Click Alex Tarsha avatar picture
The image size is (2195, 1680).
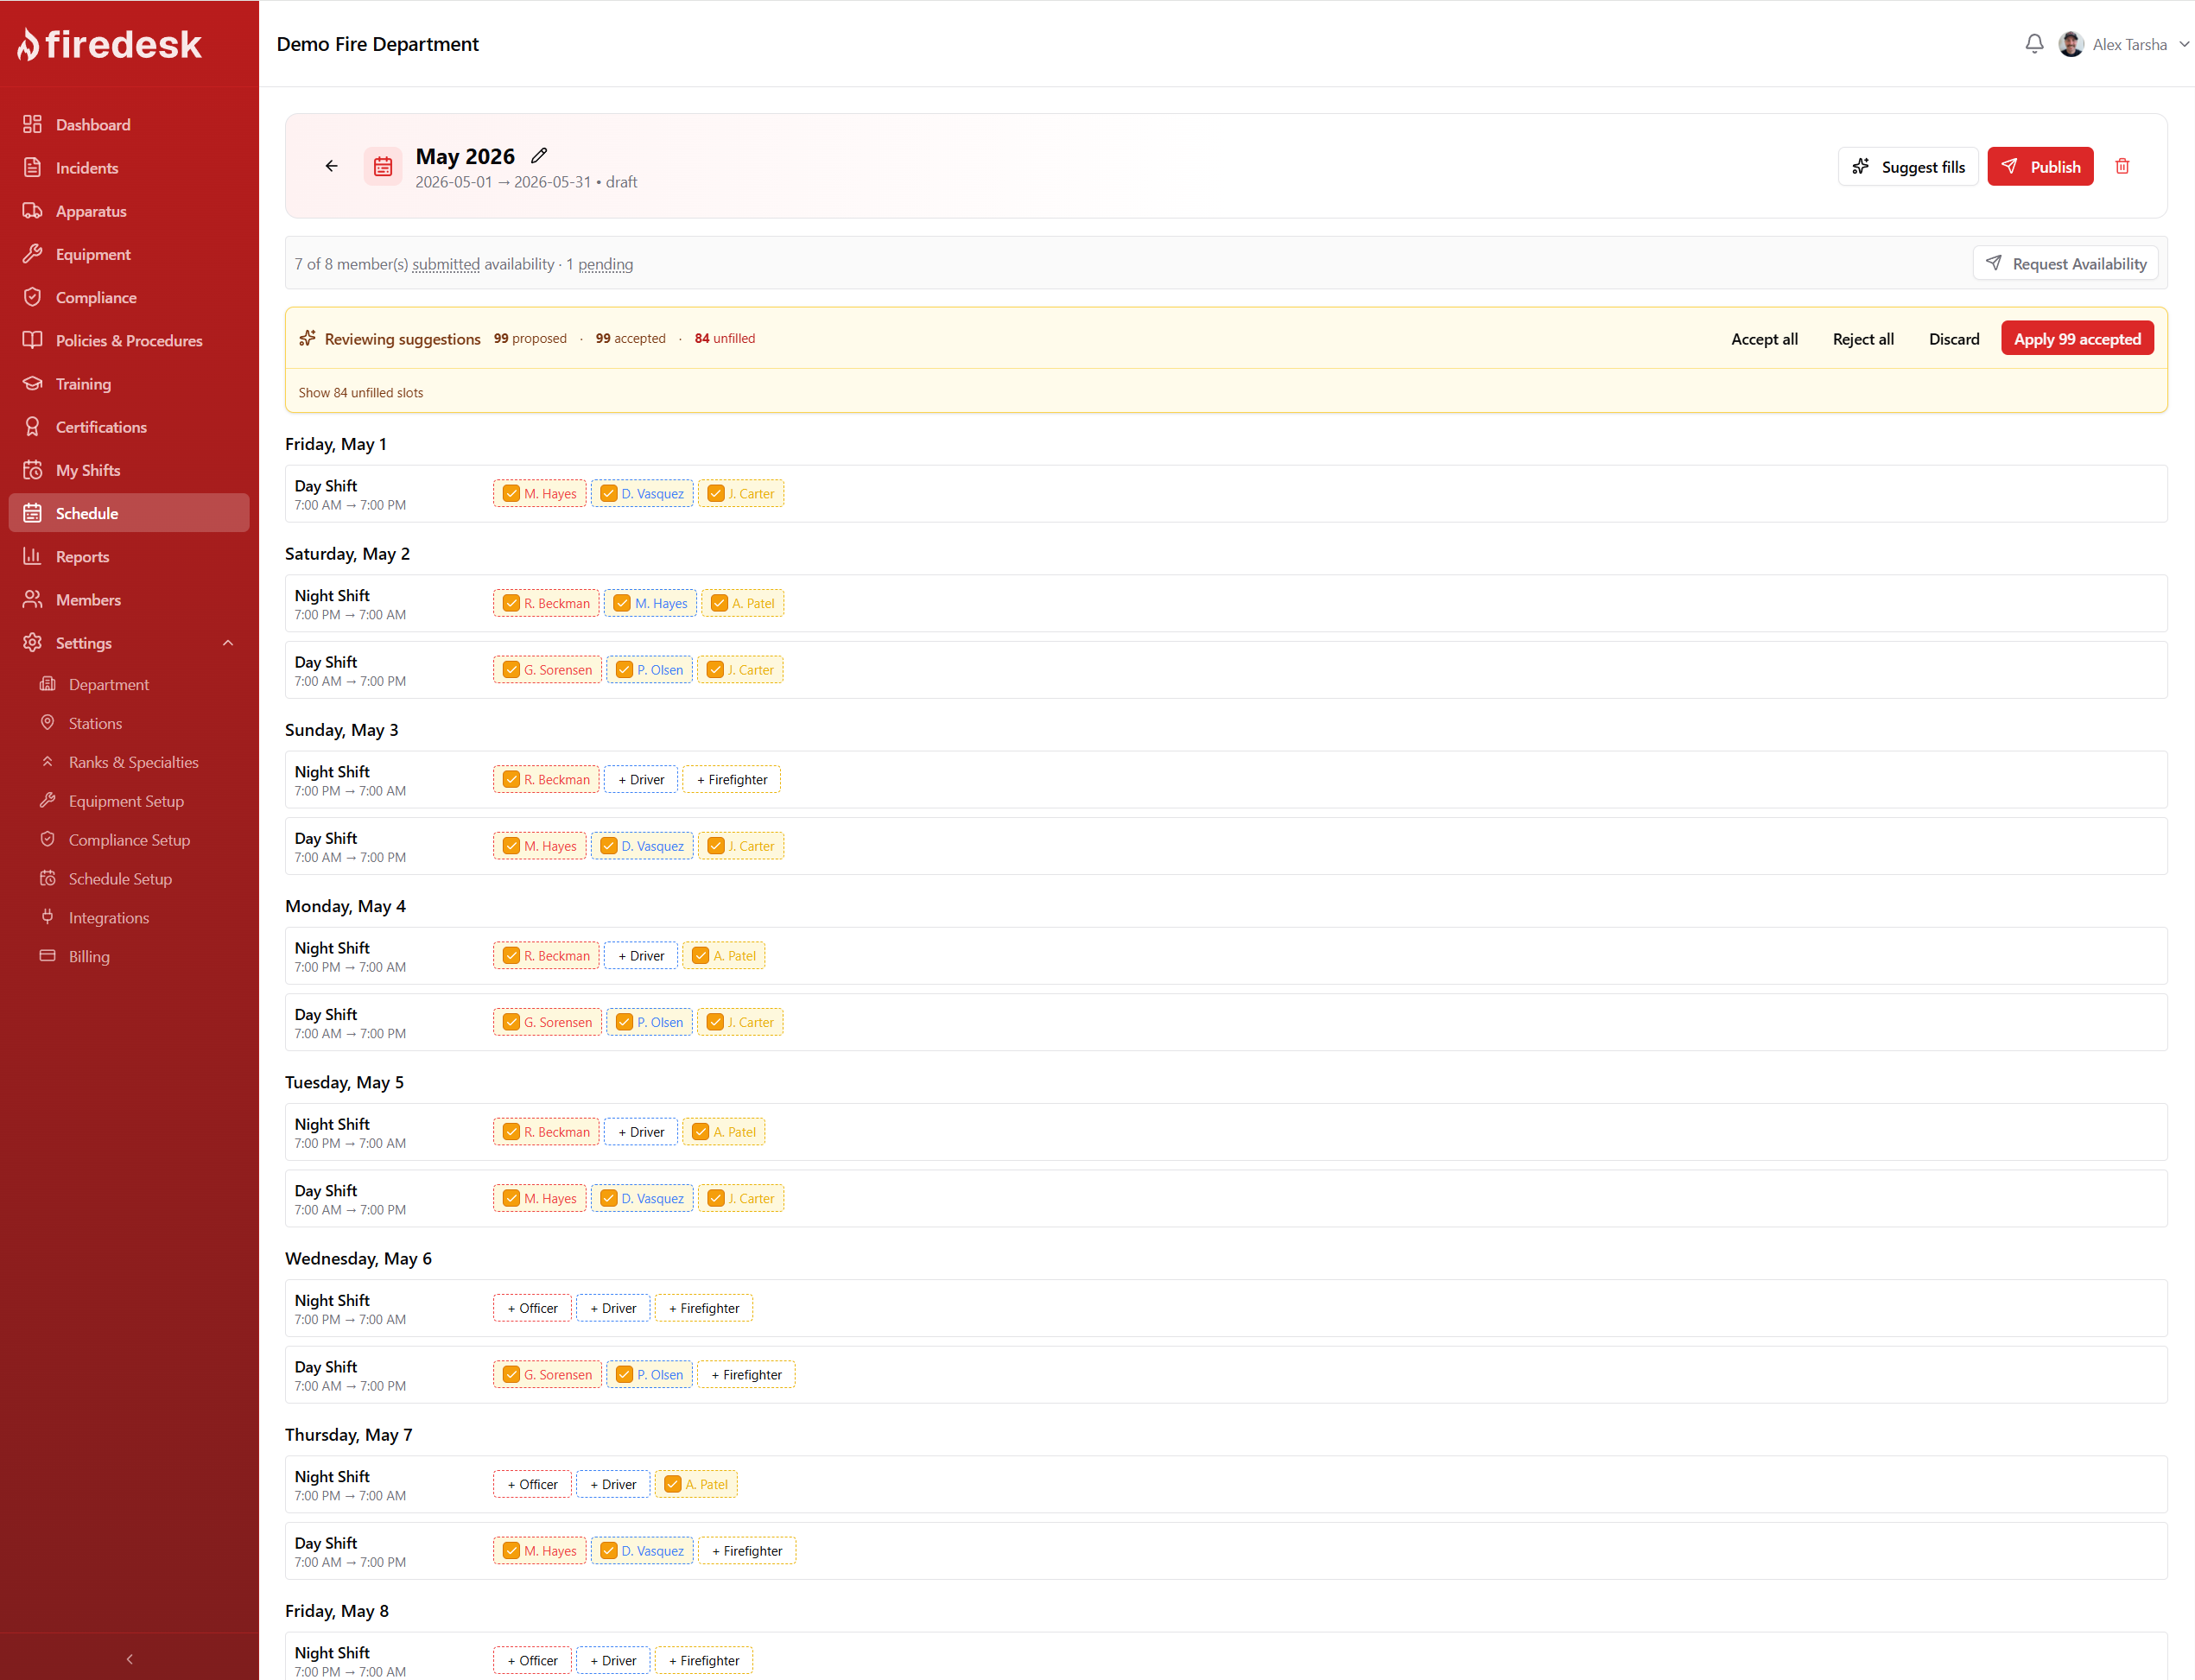(x=2070, y=44)
